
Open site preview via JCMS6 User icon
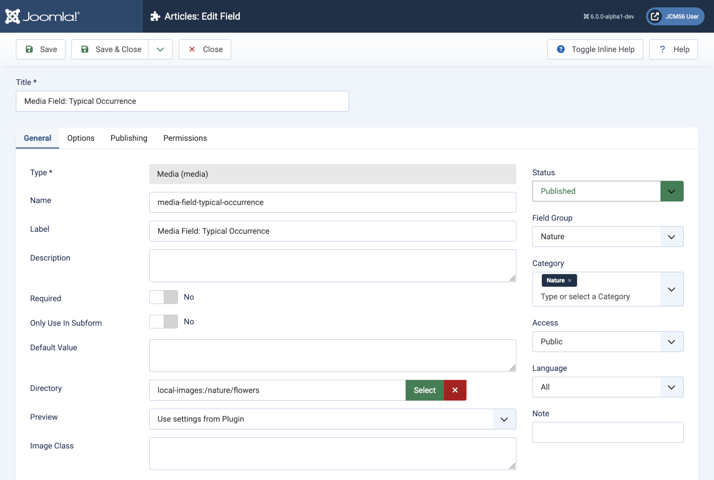coord(675,16)
